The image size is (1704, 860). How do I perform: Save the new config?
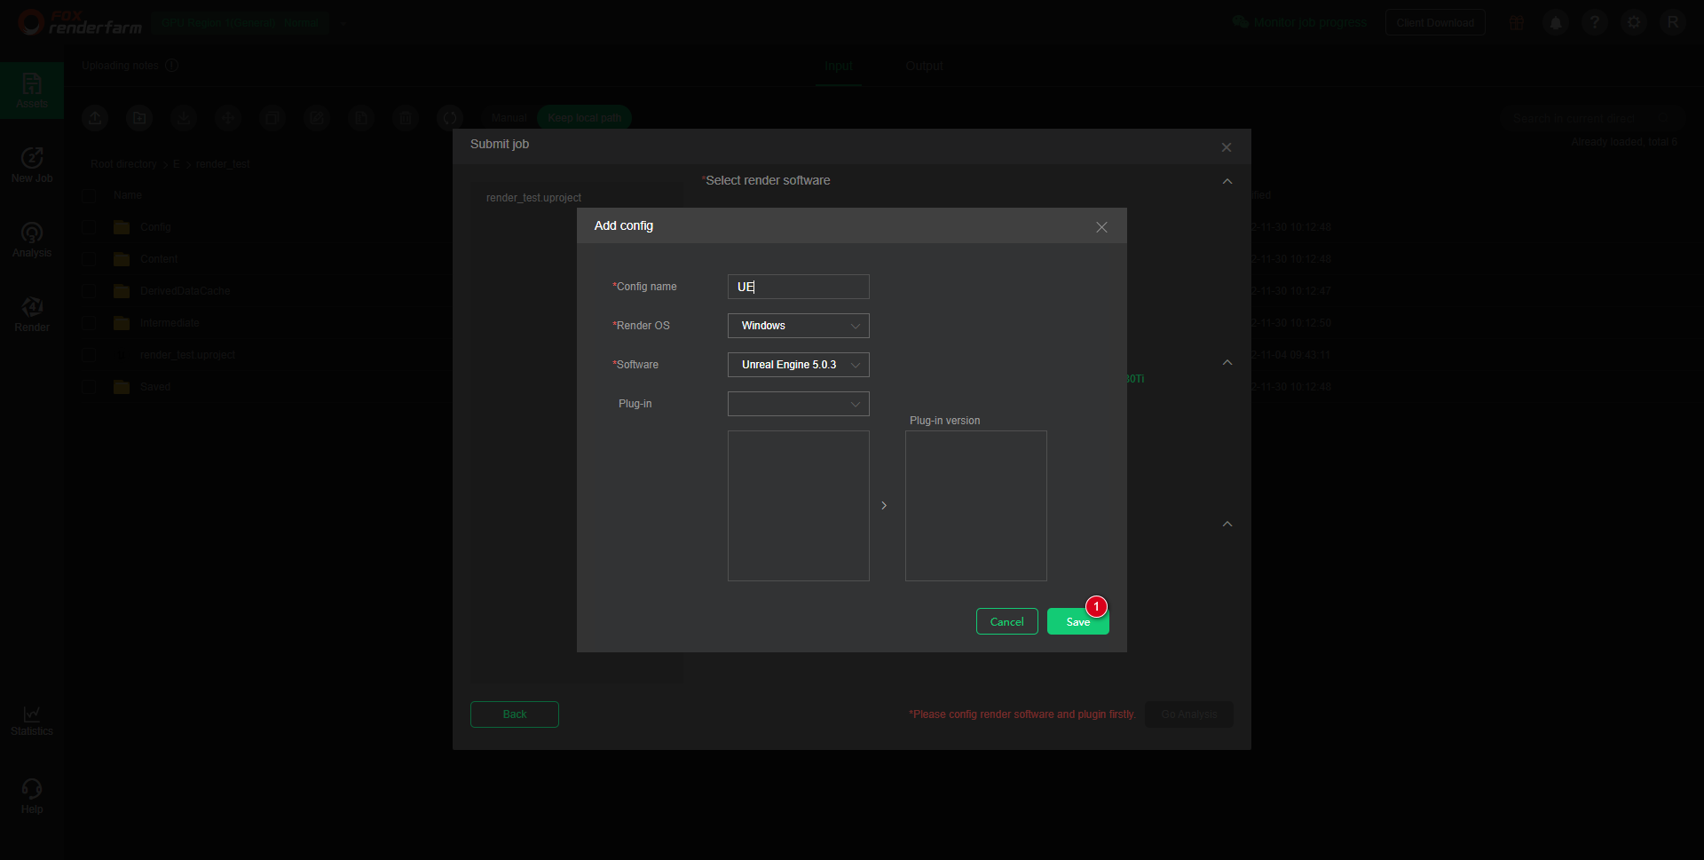point(1078,622)
